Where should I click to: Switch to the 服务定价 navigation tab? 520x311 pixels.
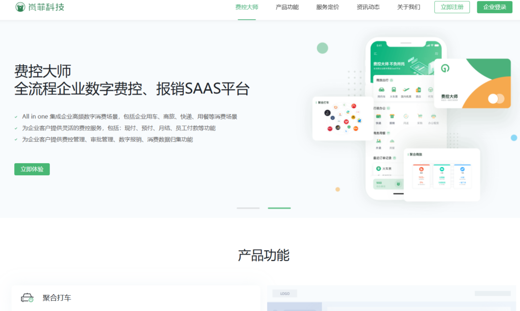327,8
